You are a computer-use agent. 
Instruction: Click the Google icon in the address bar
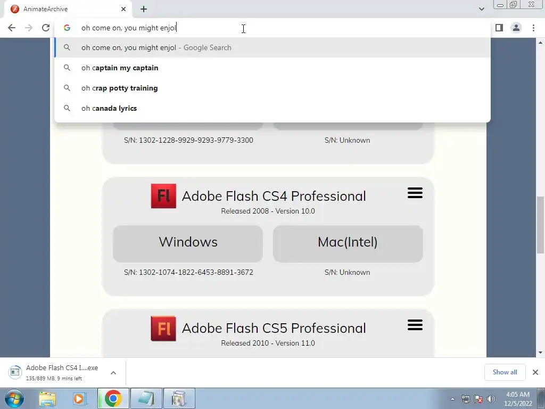point(67,28)
